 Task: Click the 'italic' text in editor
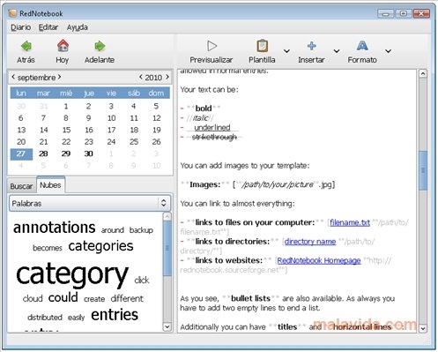click(x=201, y=118)
